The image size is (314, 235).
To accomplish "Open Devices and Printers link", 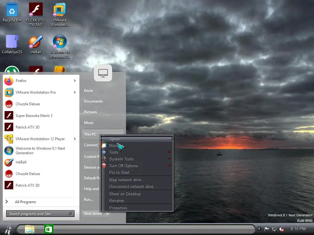I will pos(92,167).
